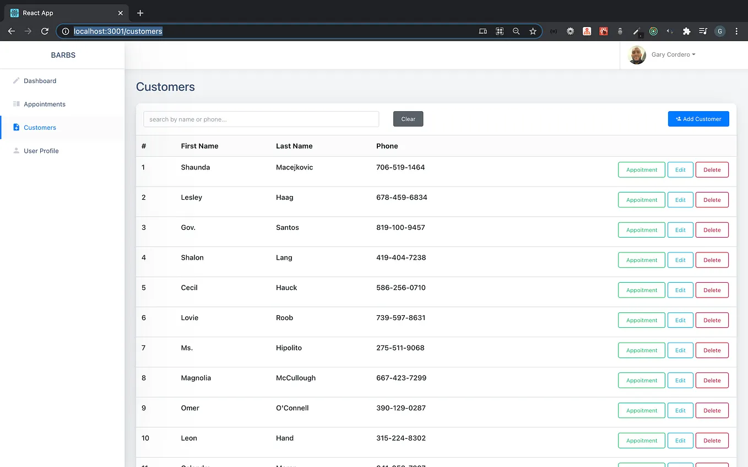Screen dimensions: 748x467
Task: Click the Customers file icon in sidebar
Action: click(x=16, y=128)
